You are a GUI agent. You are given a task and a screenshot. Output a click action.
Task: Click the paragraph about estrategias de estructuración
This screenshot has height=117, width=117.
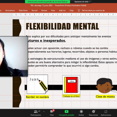pos(72,62)
